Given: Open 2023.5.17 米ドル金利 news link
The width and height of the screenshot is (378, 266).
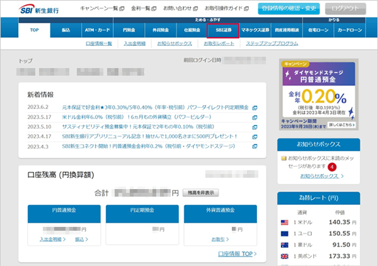Looking at the screenshot, I should (137, 117).
